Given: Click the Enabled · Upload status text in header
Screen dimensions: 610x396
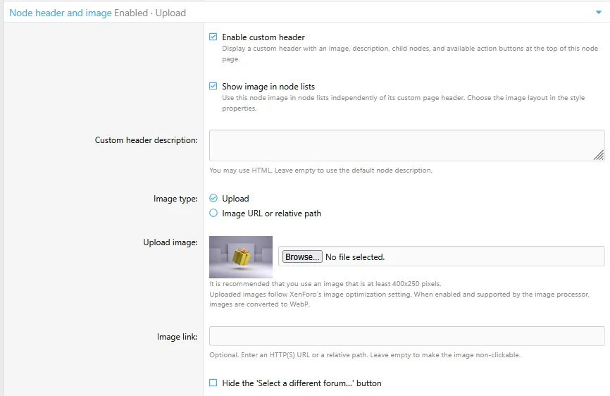Looking at the screenshot, I should [x=150, y=13].
